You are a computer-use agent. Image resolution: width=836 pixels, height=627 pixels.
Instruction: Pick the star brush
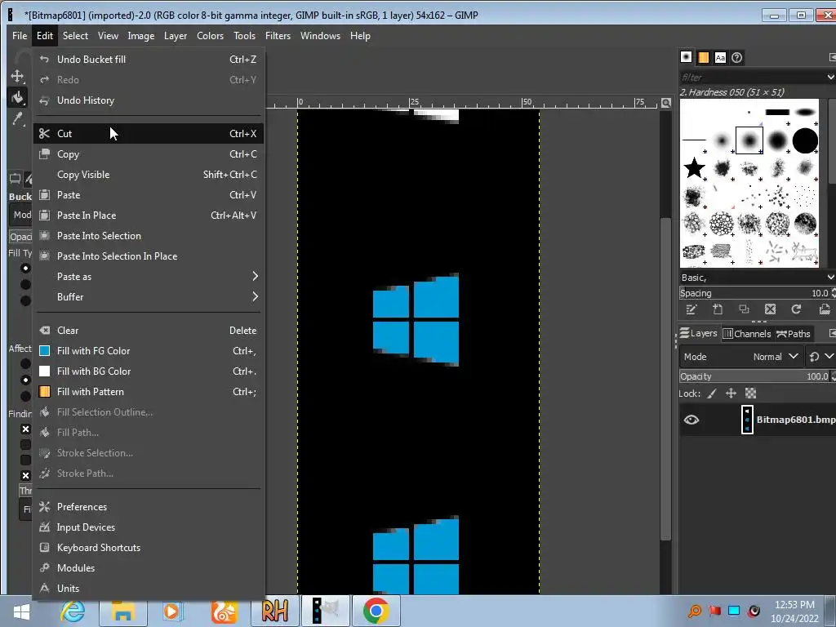(694, 168)
